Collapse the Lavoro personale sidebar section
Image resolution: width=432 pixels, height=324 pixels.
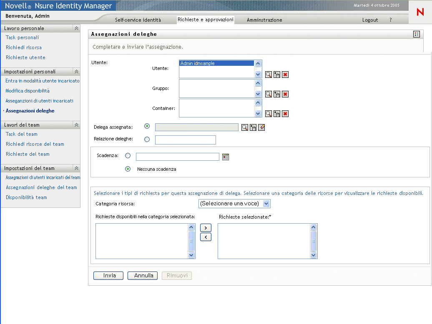click(76, 28)
